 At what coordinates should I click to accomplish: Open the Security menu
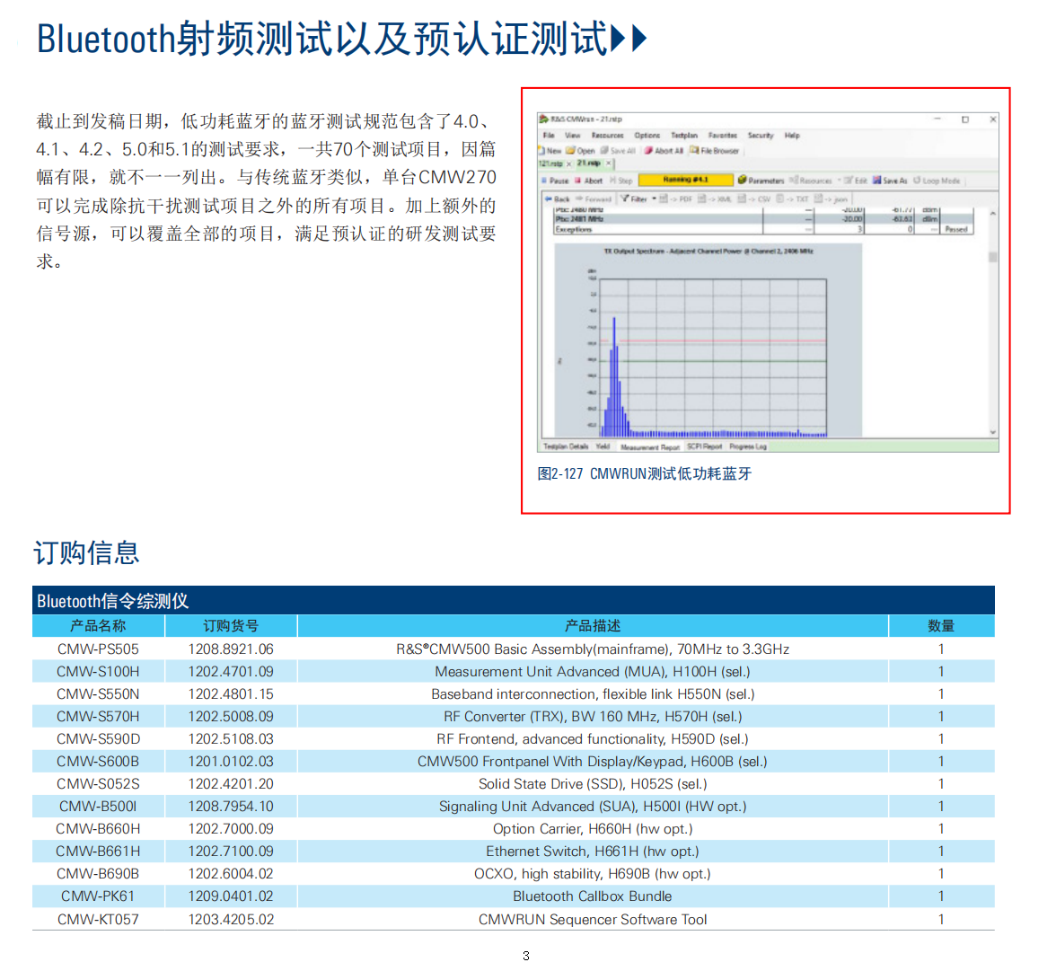pos(761,136)
